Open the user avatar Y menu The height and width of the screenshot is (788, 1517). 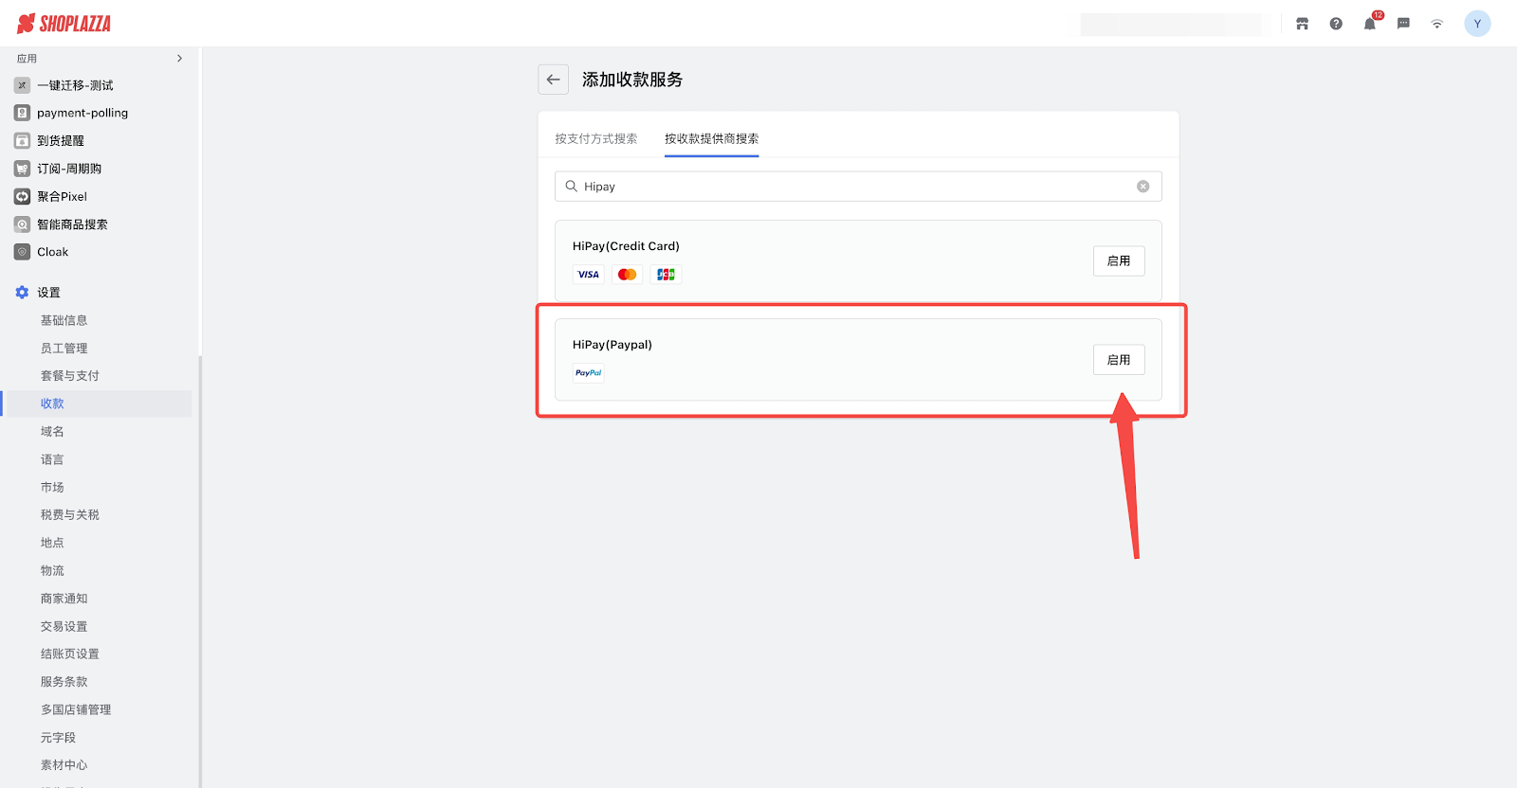[x=1477, y=24]
